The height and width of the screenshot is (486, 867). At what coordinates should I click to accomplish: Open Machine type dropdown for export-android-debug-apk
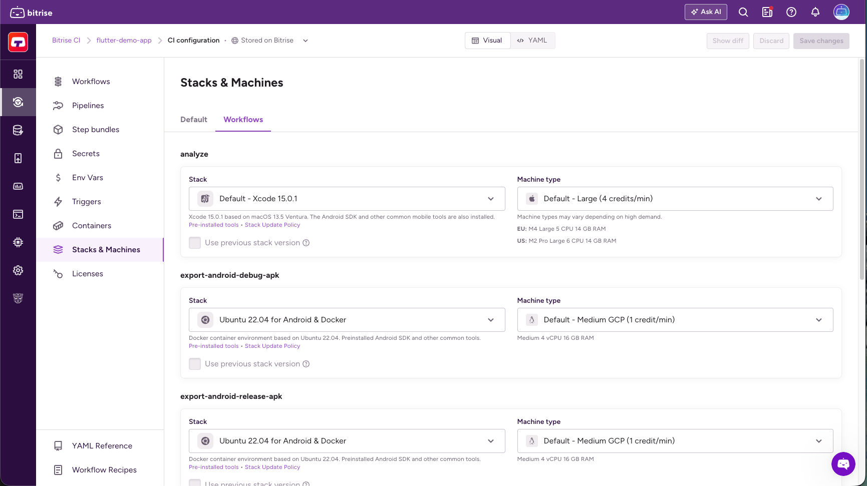click(675, 320)
